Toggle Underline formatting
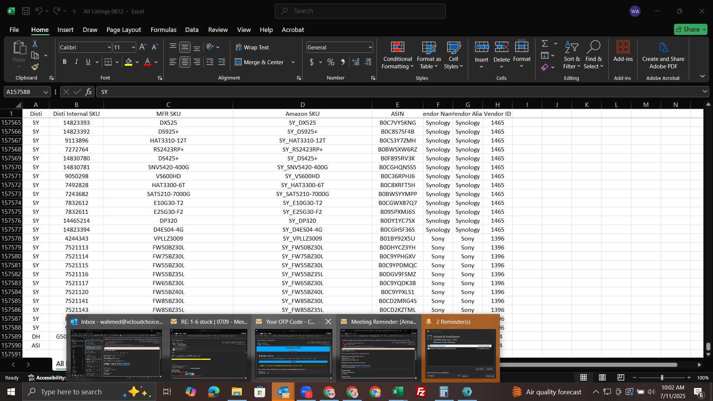The image size is (713, 401). (x=88, y=62)
